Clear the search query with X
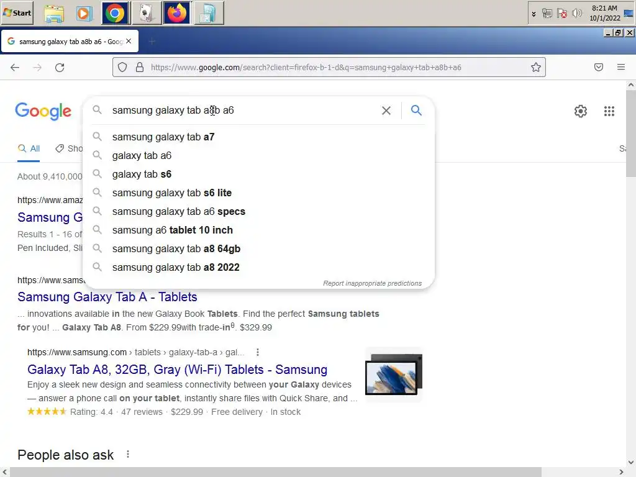This screenshot has height=477, width=636. pos(386,111)
